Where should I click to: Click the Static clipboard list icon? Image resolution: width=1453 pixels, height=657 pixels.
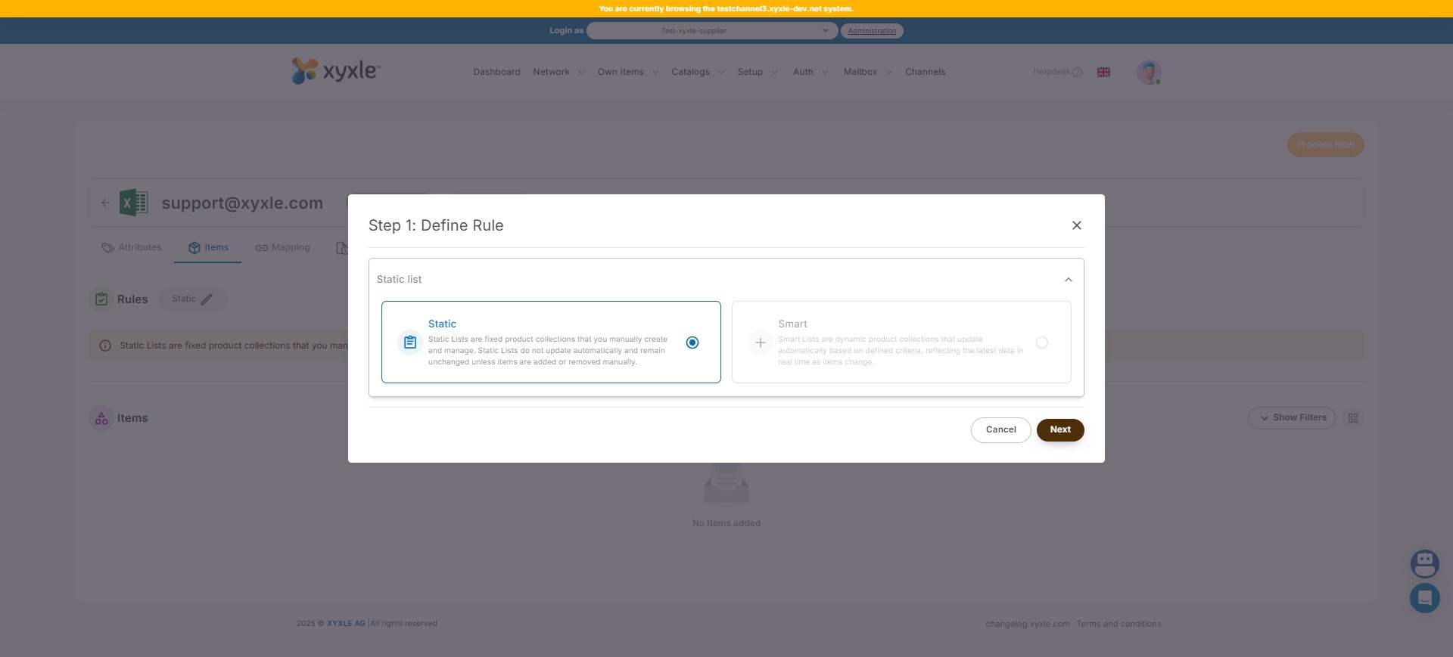(409, 342)
